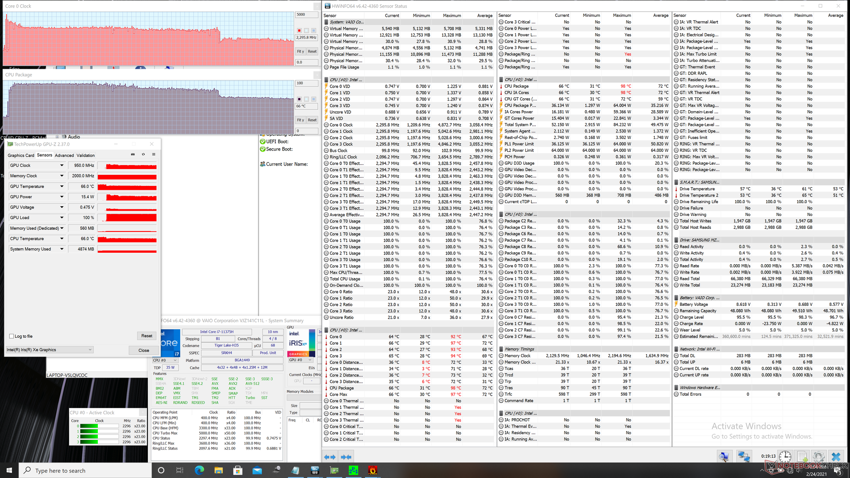Screen dimensions: 850x478
Task: Open GPU-Z hamburger menu icon
Action: pos(154,154)
